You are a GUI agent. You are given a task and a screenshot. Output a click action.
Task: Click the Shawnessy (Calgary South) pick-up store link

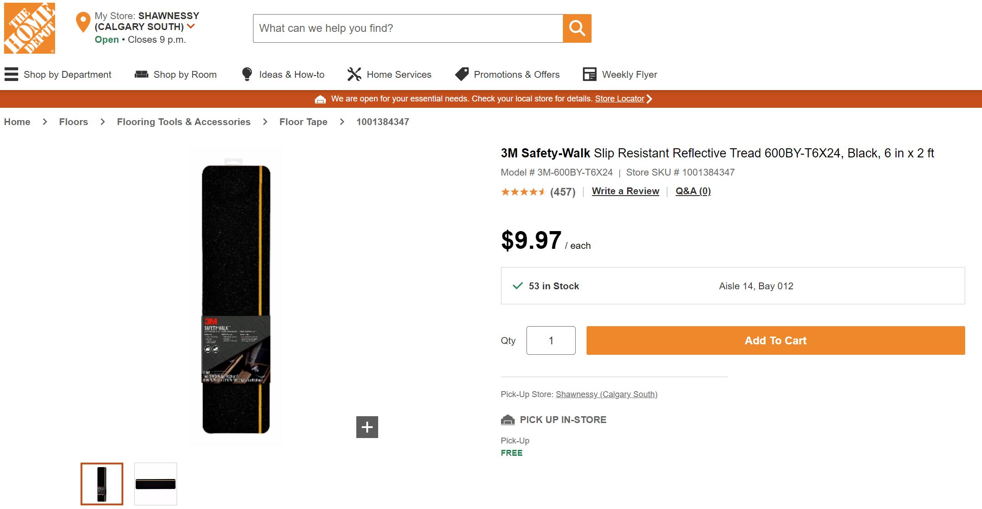point(606,394)
